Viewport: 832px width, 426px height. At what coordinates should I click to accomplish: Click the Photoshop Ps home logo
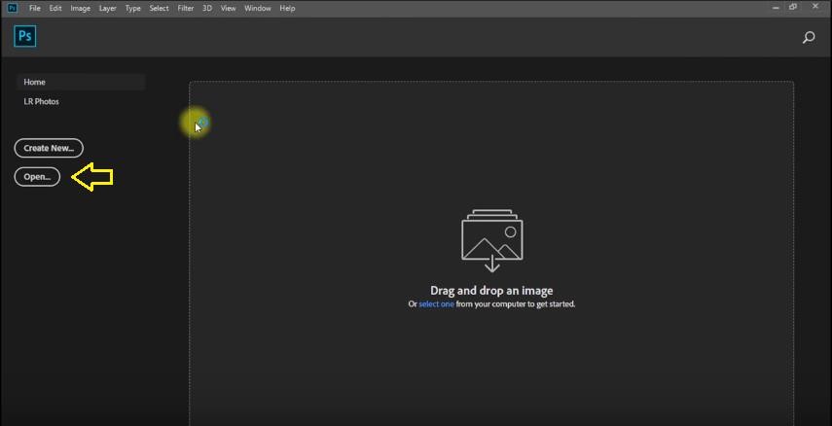[25, 36]
